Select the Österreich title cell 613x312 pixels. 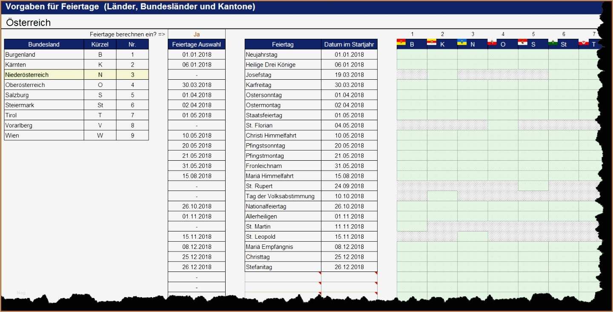[x=29, y=23]
